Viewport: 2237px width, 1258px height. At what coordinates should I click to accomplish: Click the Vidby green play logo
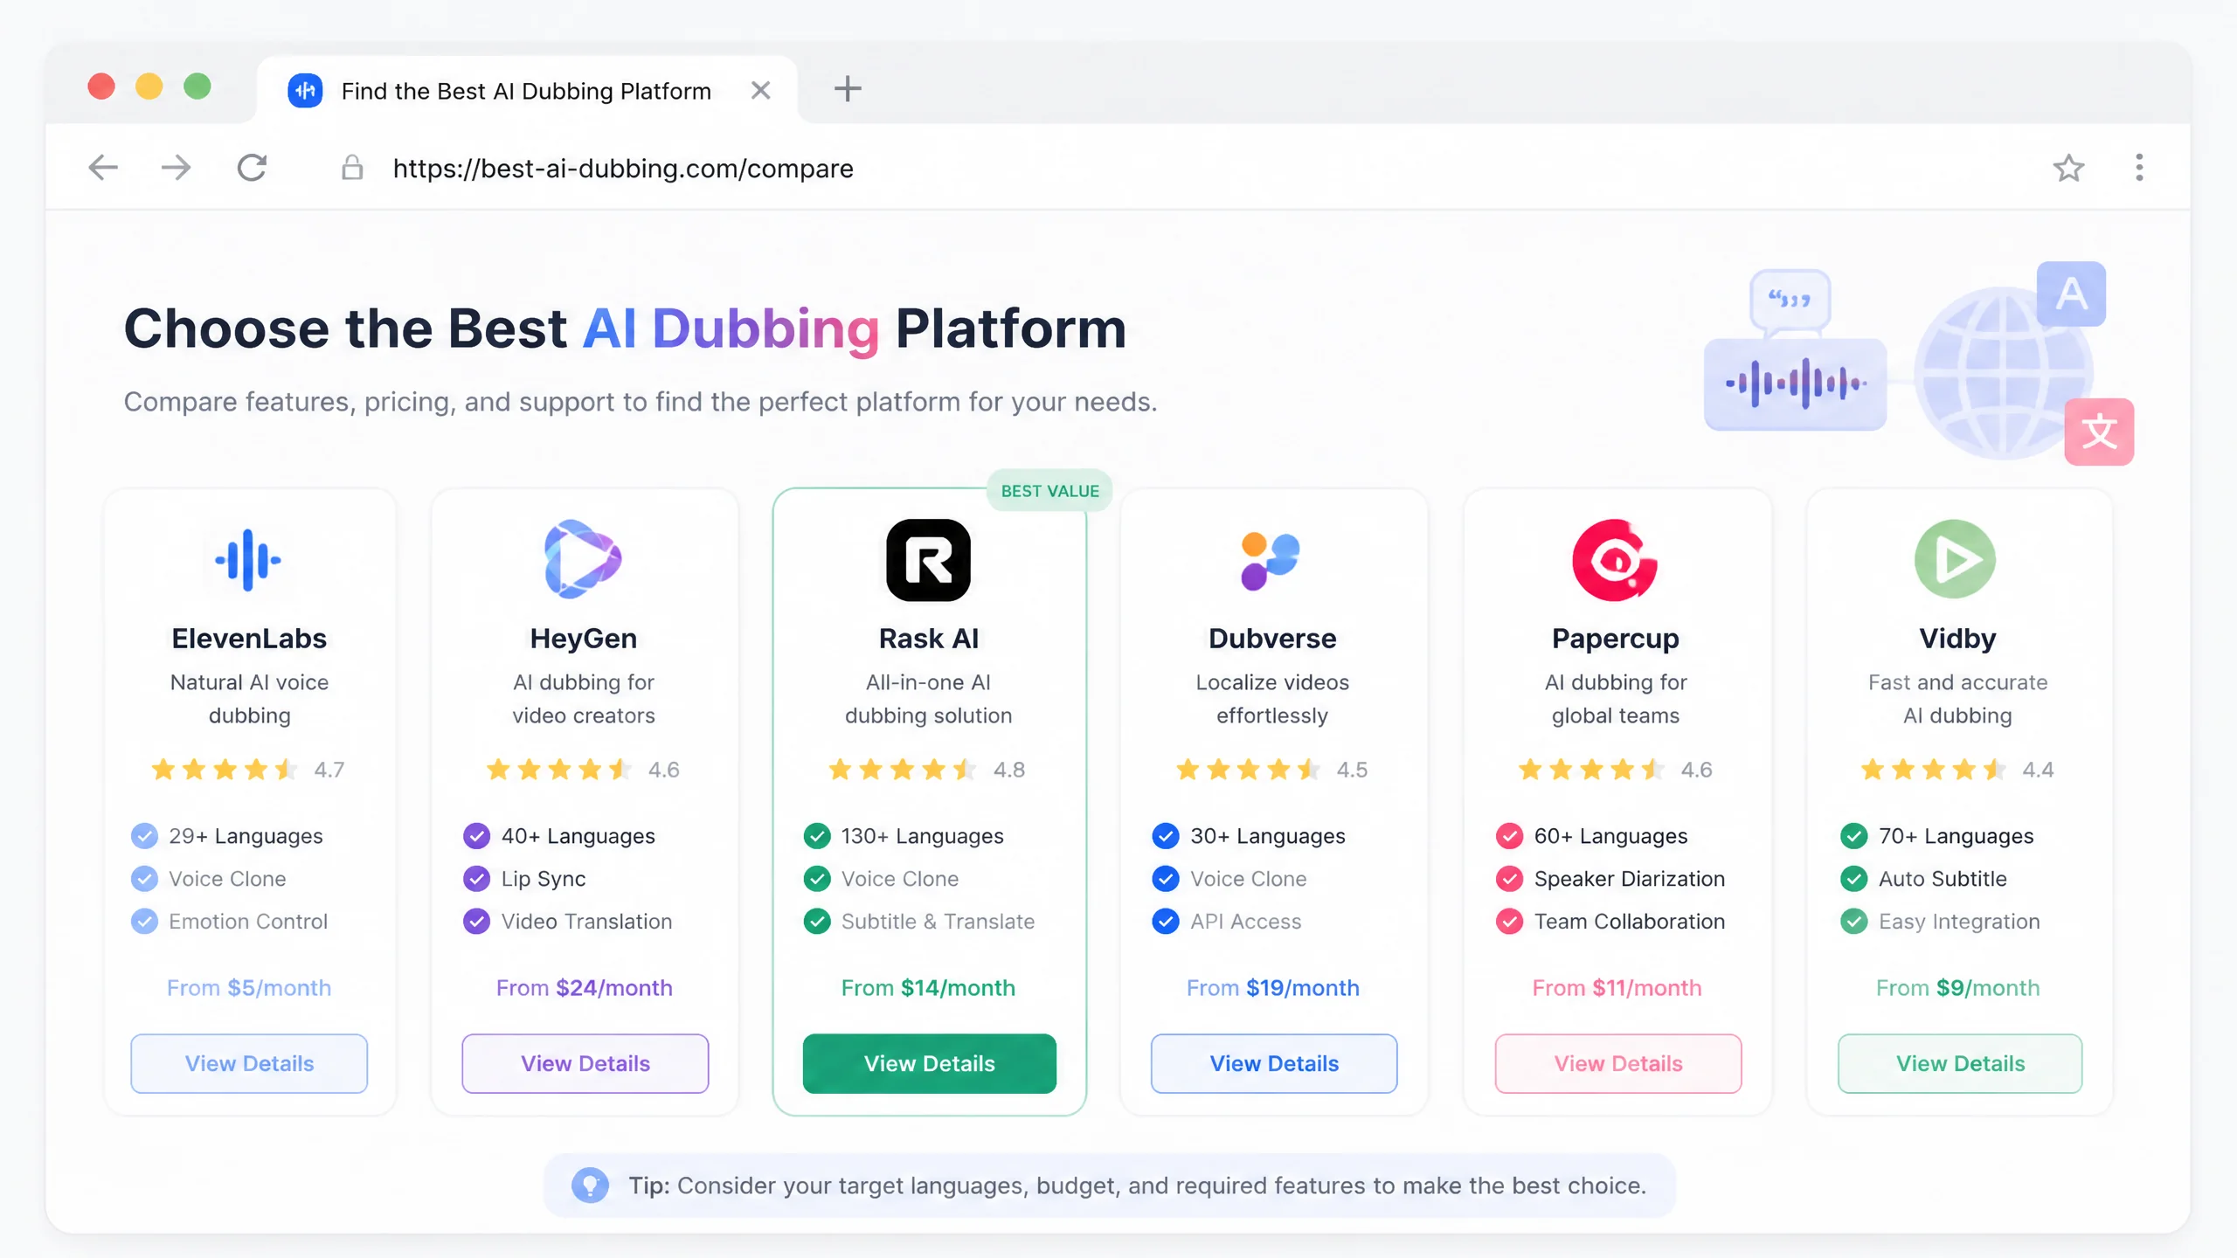click(1956, 559)
